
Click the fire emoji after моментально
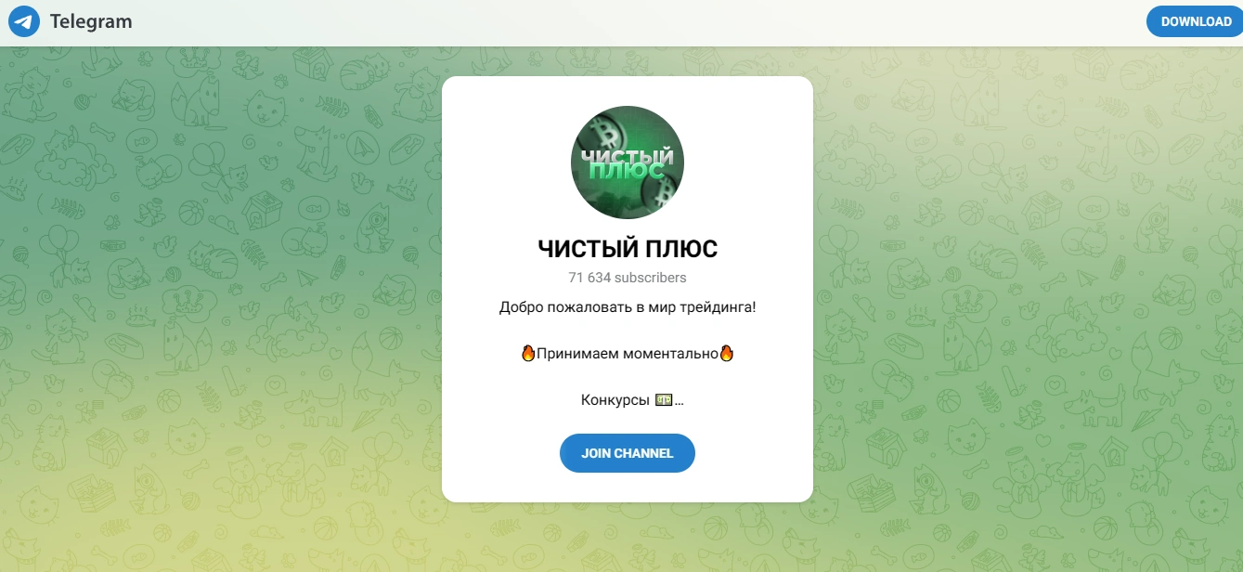pyautogui.click(x=727, y=353)
